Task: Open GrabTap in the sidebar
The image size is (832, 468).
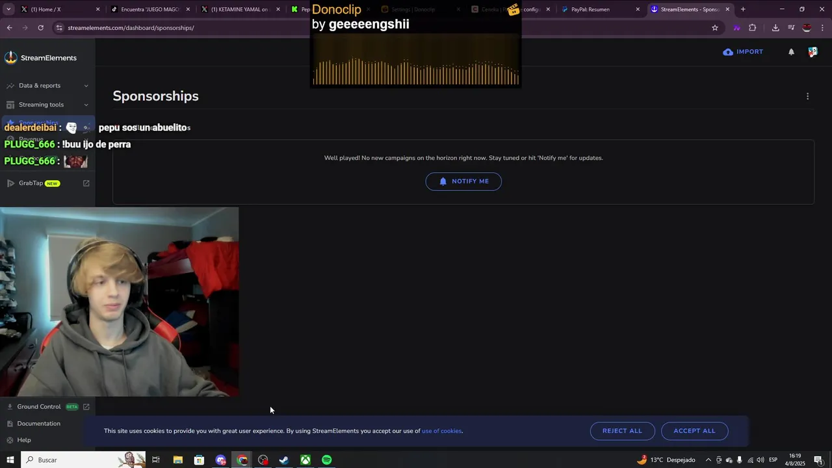Action: pyautogui.click(x=31, y=183)
